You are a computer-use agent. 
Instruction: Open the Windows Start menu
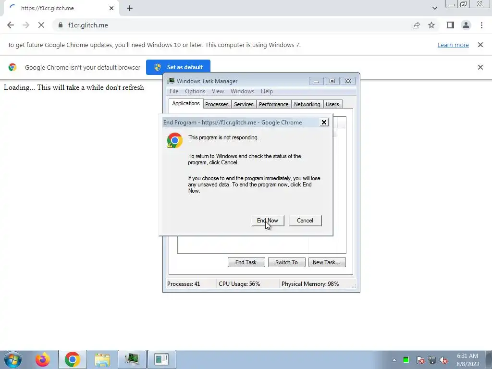(13, 359)
